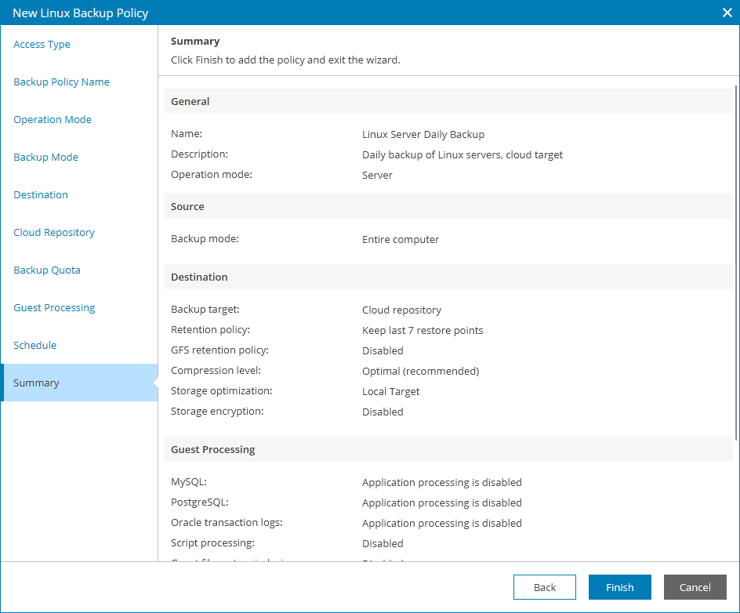Viewport: 740px width, 613px height.
Task: Cancel the backup policy wizard
Action: tap(695, 587)
